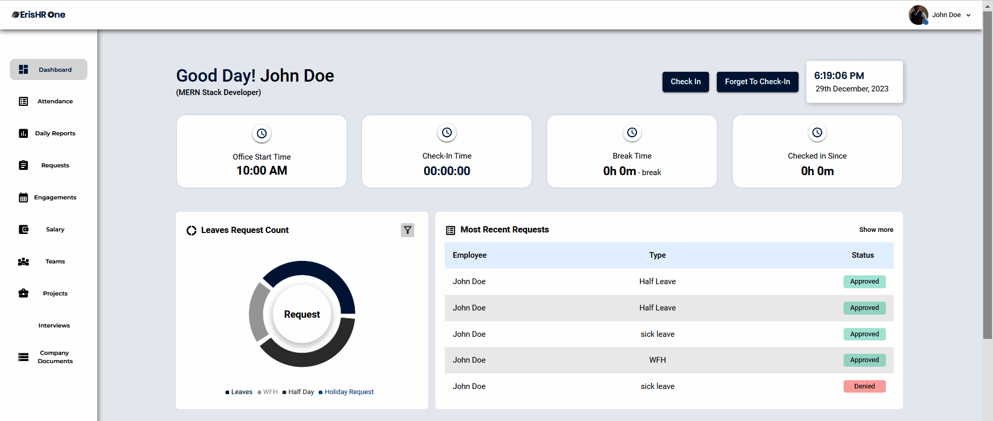
Task: Open the Attendance sidebar menu item
Action: (x=49, y=101)
